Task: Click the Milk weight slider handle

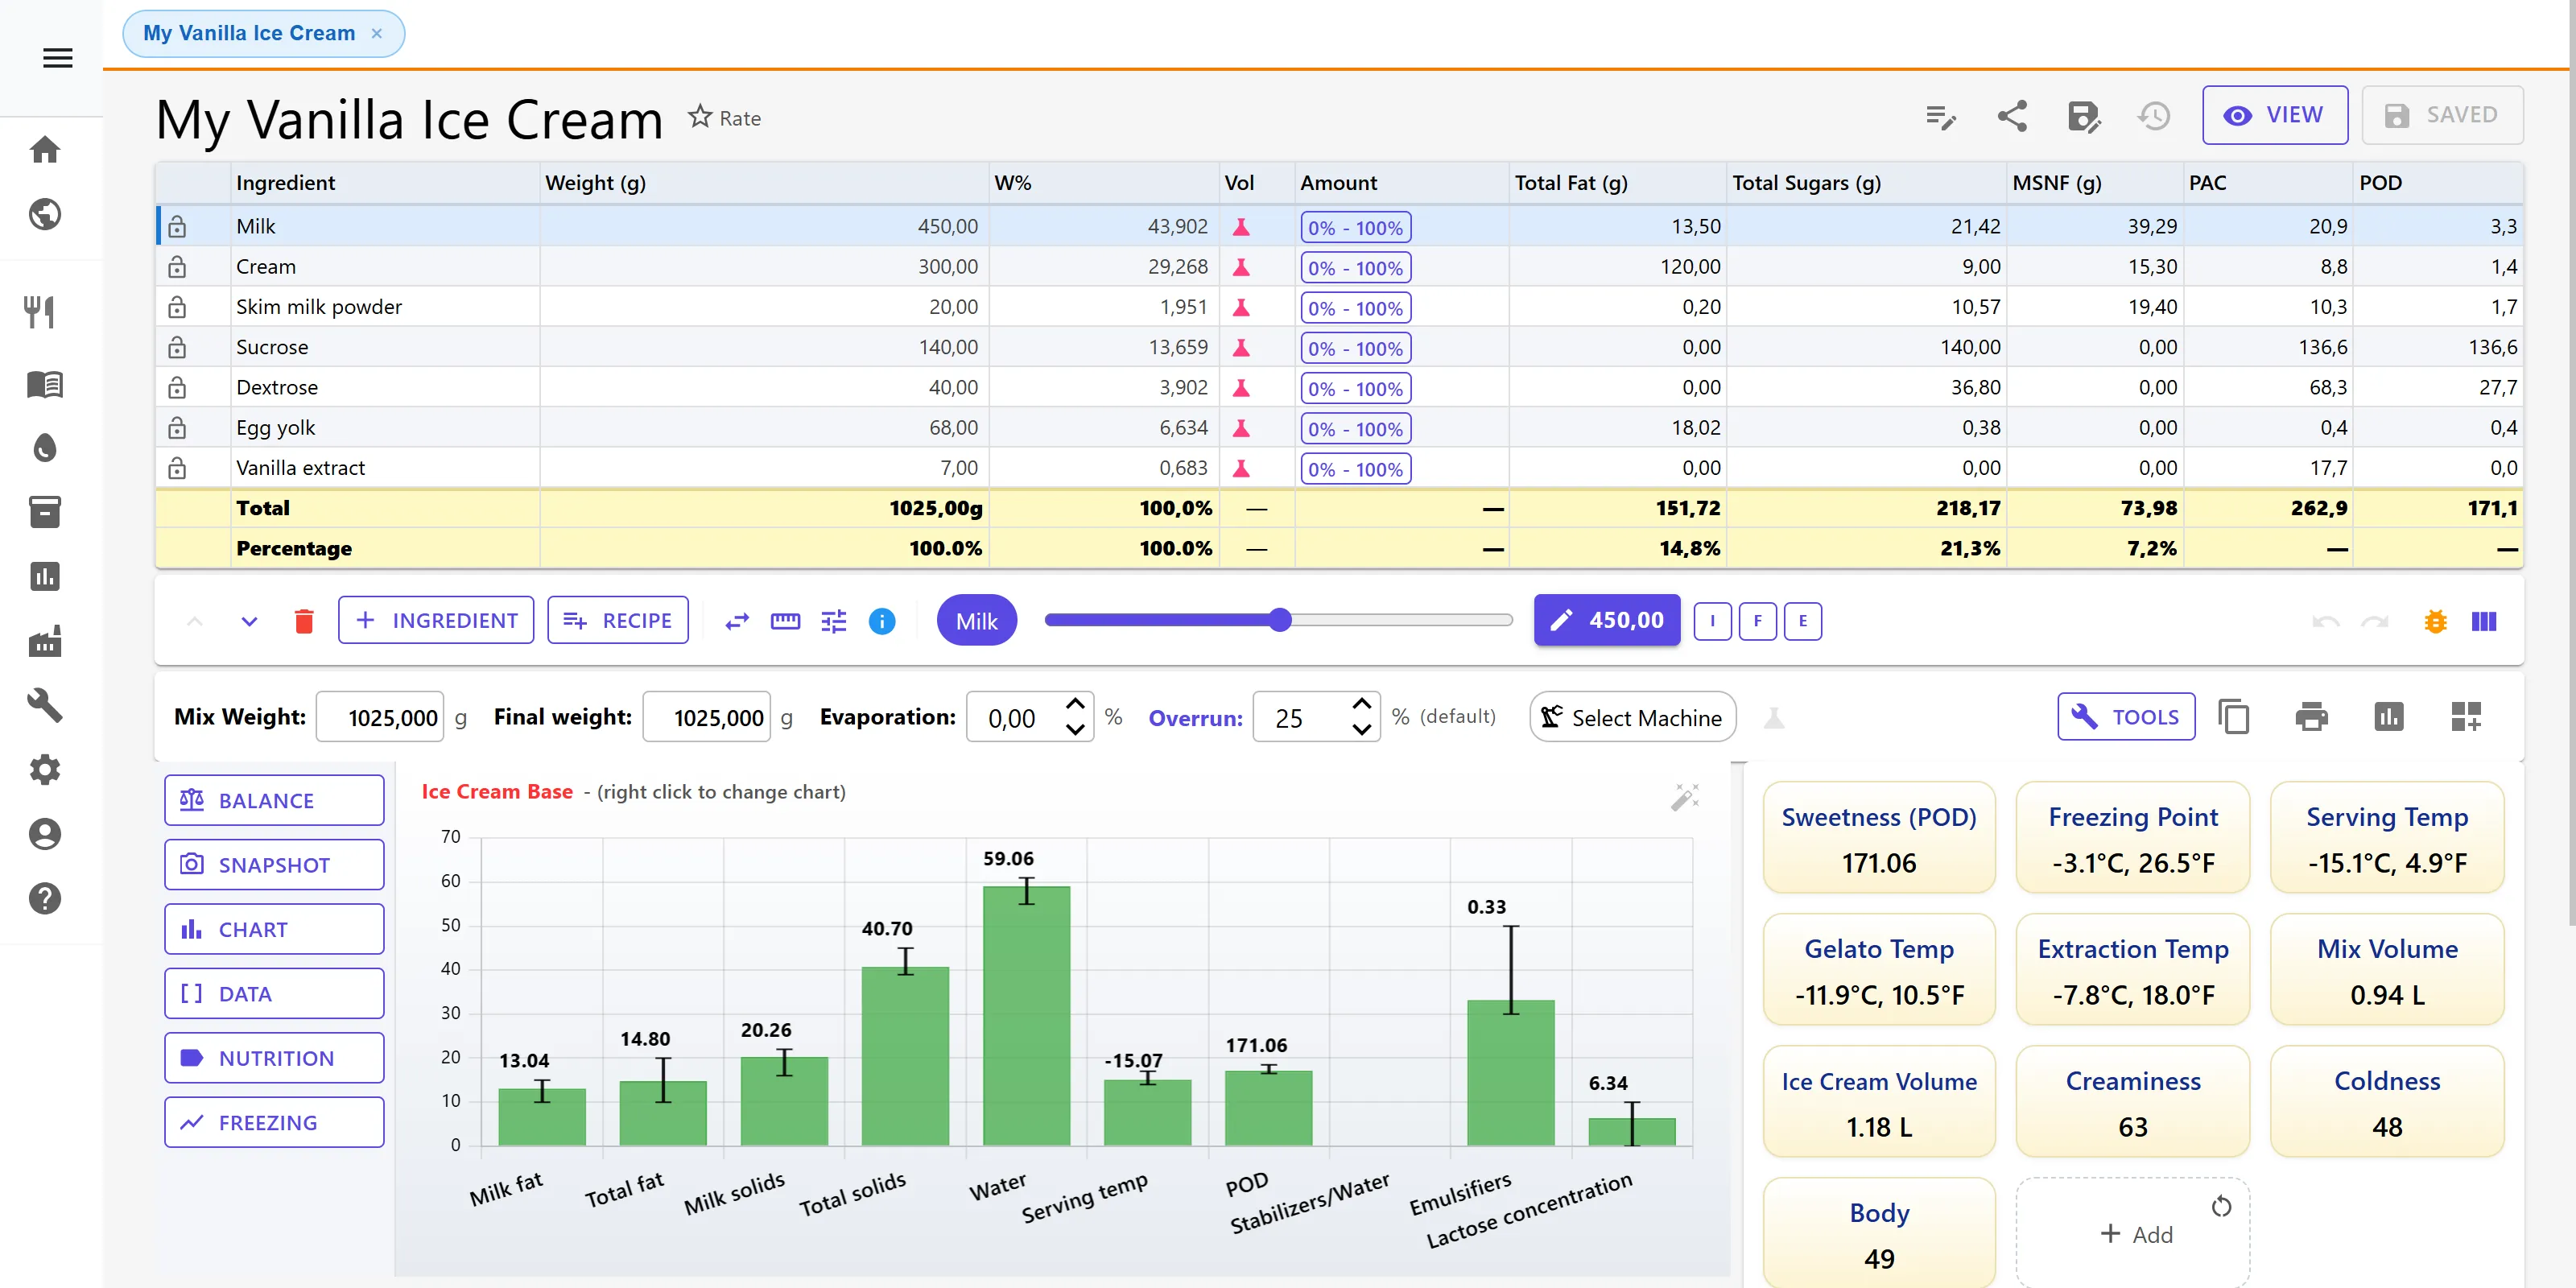Action: [x=1280, y=620]
